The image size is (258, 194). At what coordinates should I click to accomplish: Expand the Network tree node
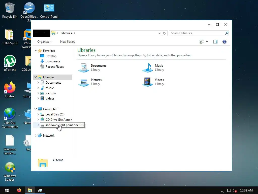[36, 135]
